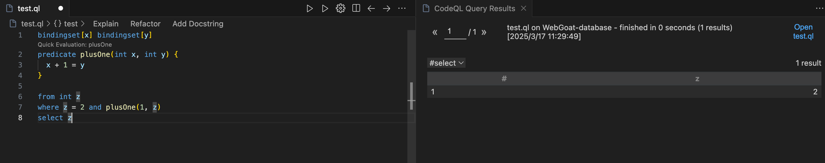The height and width of the screenshot is (163, 825).
Task: Select the CodeQL Query Results tab
Action: [x=474, y=9]
